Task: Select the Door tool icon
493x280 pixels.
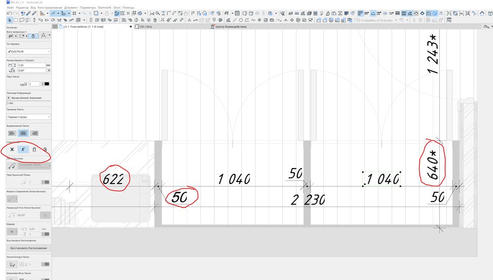Action: 91,20
